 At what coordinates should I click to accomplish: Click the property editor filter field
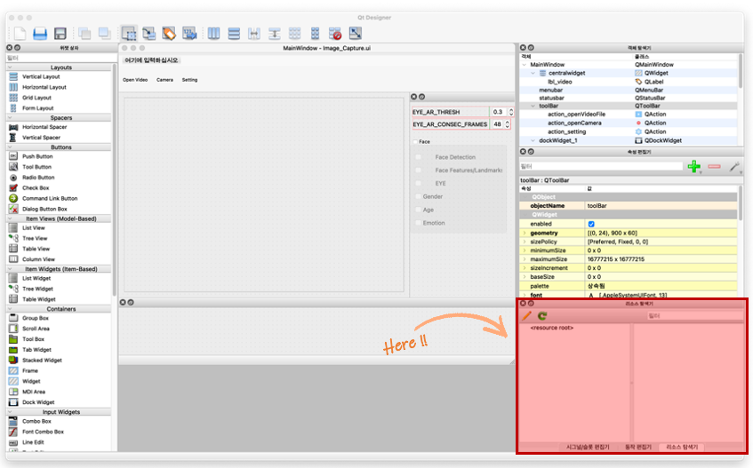tap(601, 166)
